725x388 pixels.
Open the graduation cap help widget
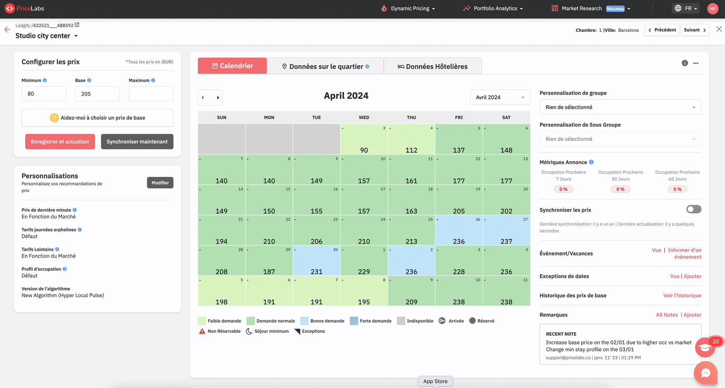tap(705, 348)
